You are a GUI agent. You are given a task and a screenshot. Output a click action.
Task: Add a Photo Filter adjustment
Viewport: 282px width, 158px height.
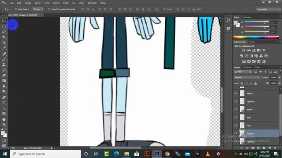pyautogui.click(x=256, y=56)
